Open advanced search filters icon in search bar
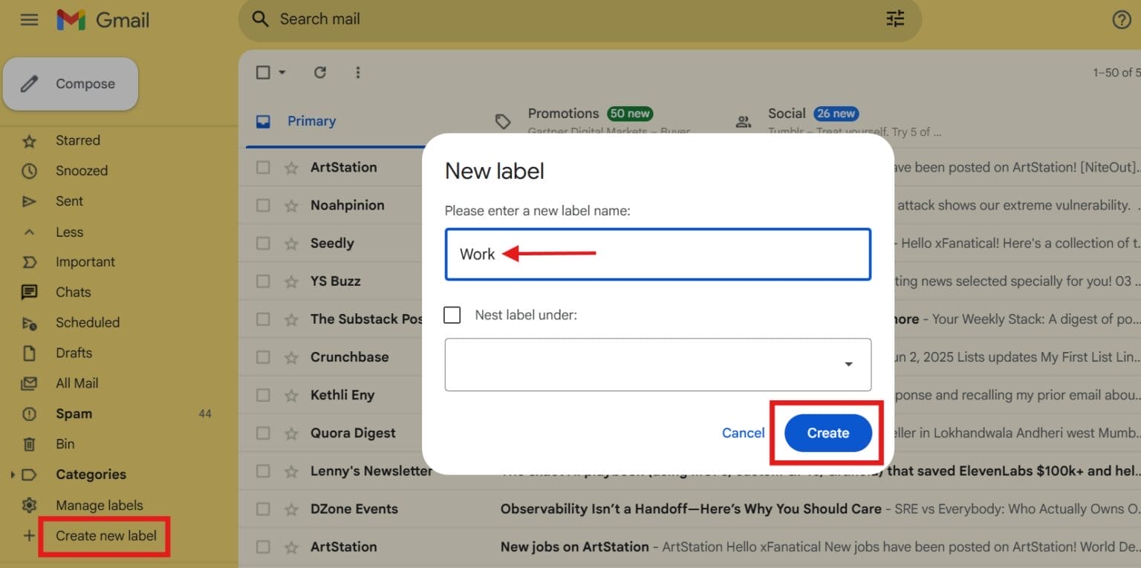The width and height of the screenshot is (1141, 568). click(x=894, y=19)
